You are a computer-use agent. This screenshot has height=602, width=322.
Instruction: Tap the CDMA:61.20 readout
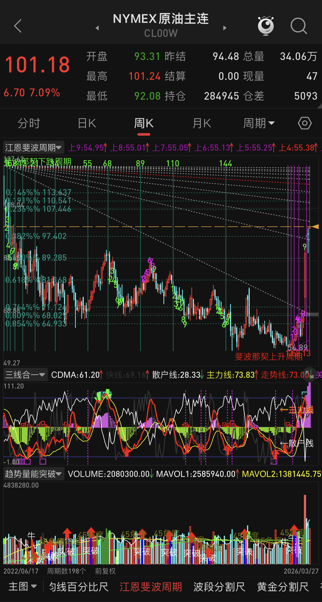(77, 375)
